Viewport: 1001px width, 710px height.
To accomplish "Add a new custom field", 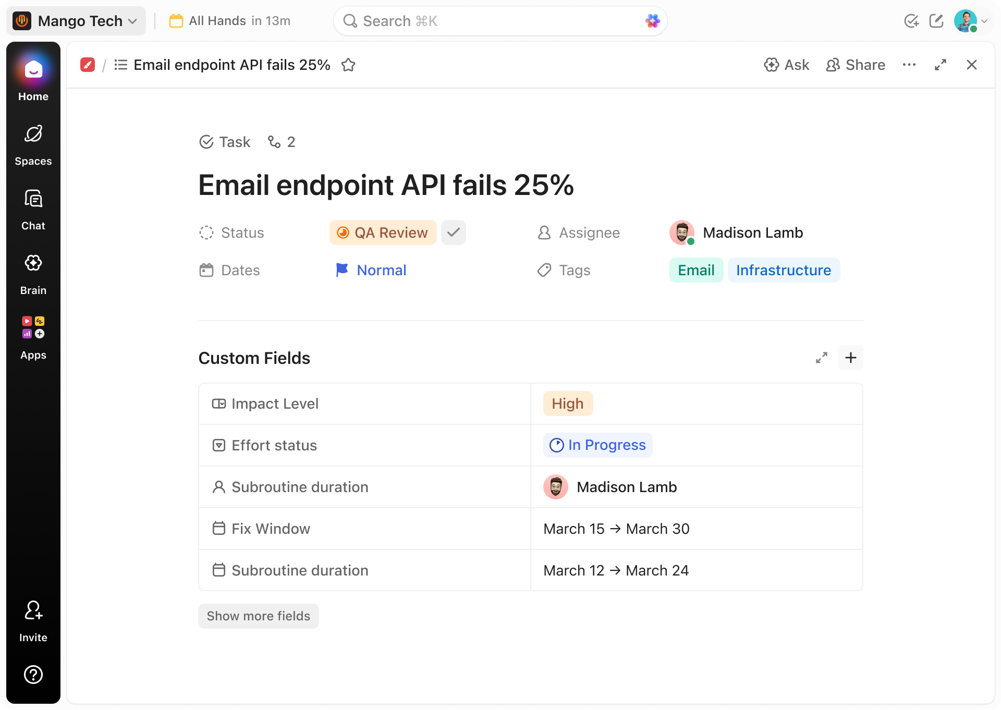I will (851, 358).
